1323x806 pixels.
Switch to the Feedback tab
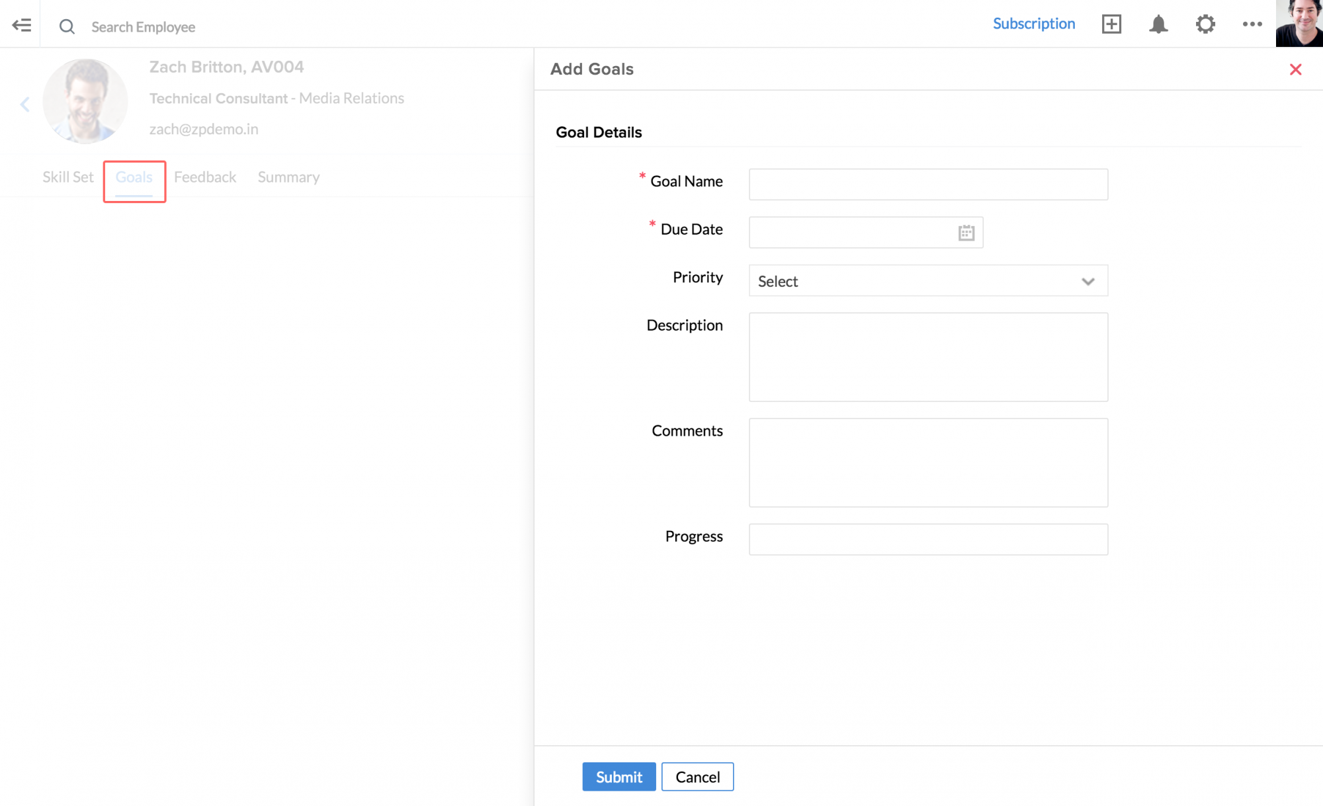(205, 177)
